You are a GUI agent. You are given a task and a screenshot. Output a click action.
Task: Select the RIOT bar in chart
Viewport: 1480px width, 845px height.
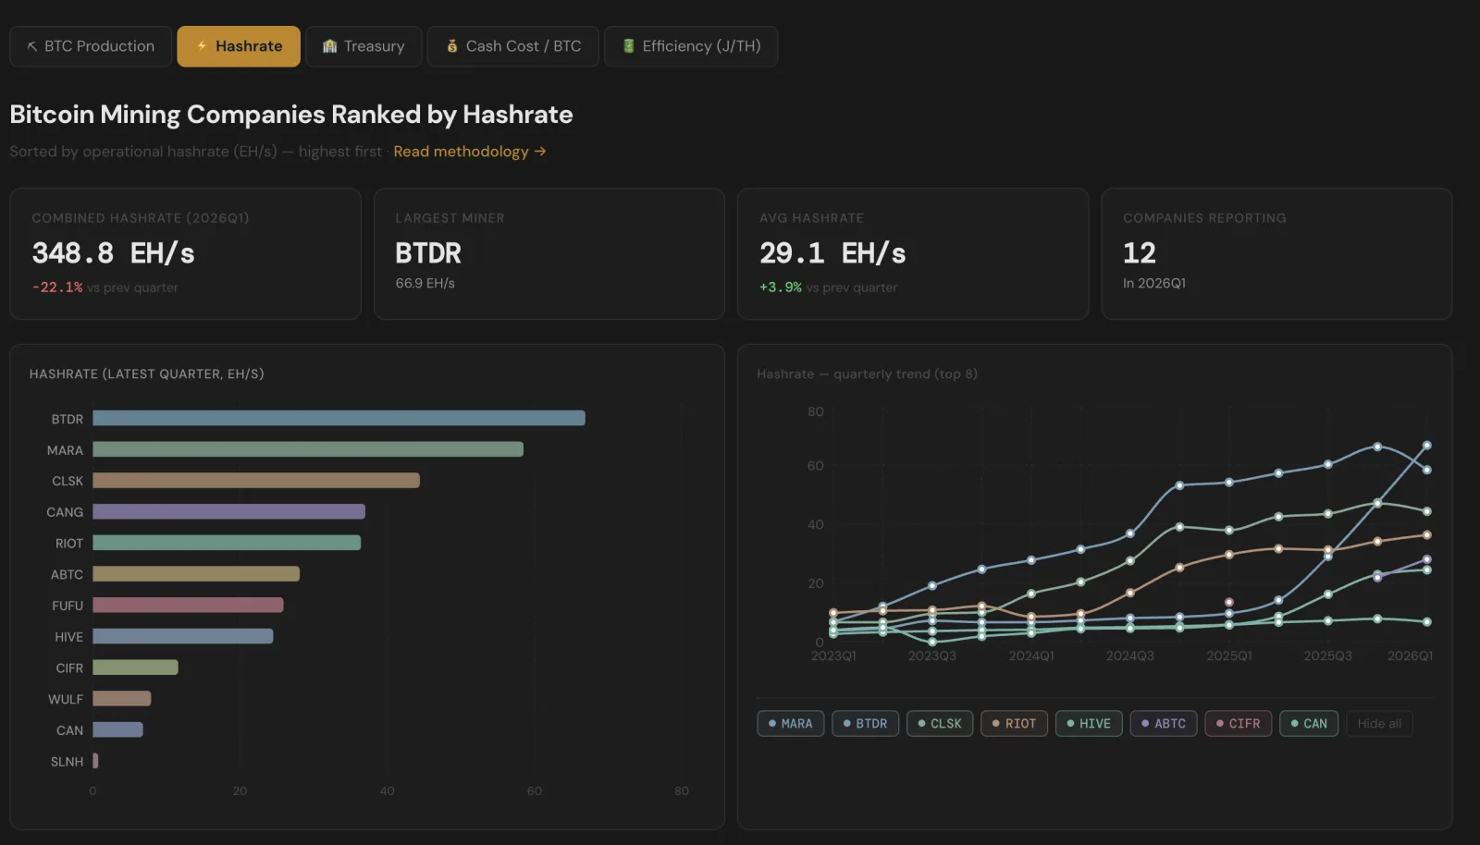tap(227, 543)
